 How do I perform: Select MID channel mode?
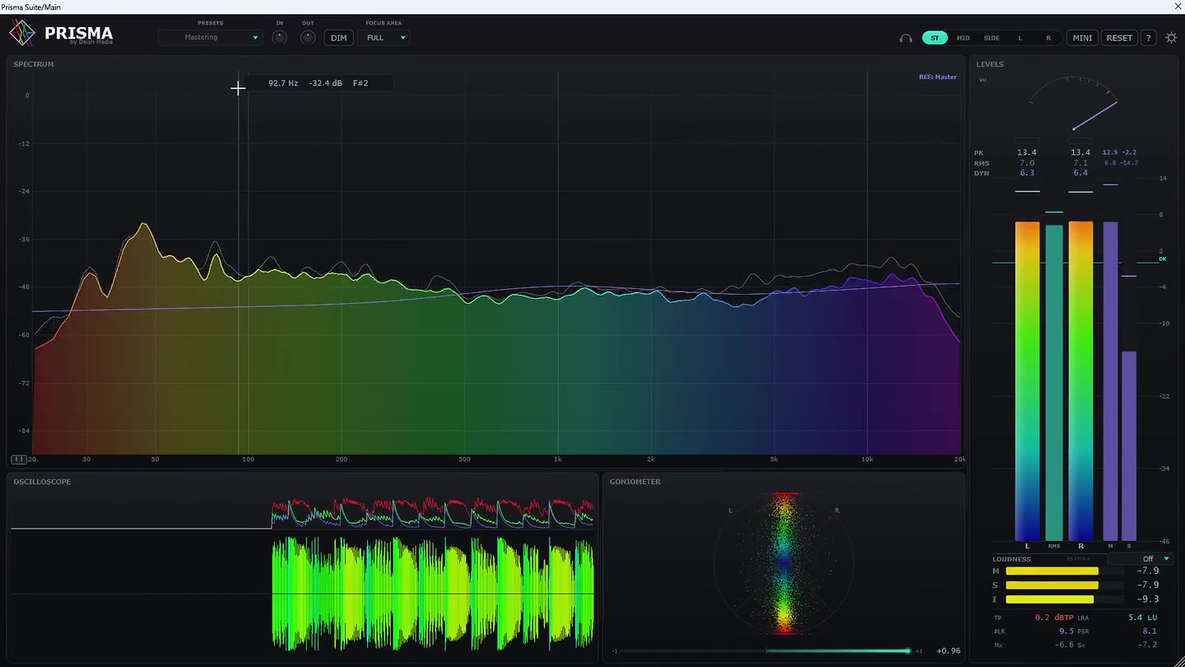[x=963, y=38]
